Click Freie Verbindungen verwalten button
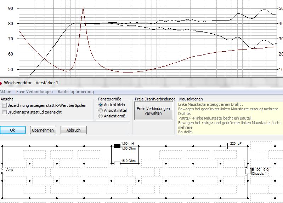283x203 pixels. pyautogui.click(x=153, y=111)
